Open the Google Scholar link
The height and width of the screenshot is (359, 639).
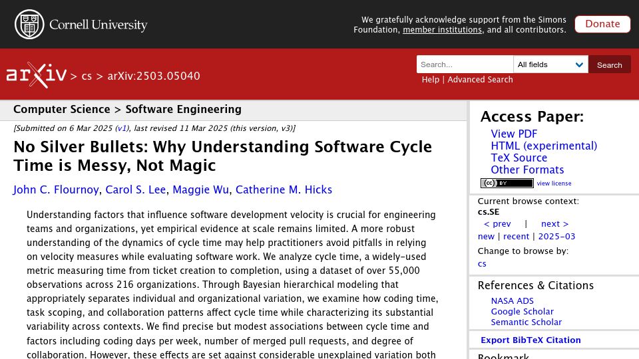tap(522, 311)
